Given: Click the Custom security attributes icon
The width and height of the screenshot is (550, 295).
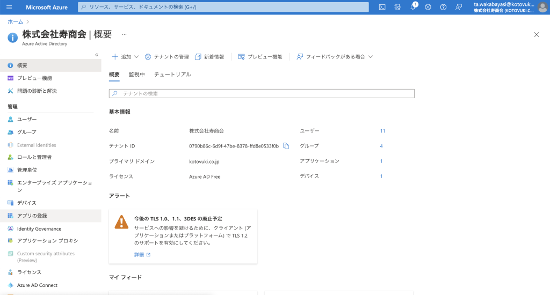Looking at the screenshot, I should pos(11,254).
